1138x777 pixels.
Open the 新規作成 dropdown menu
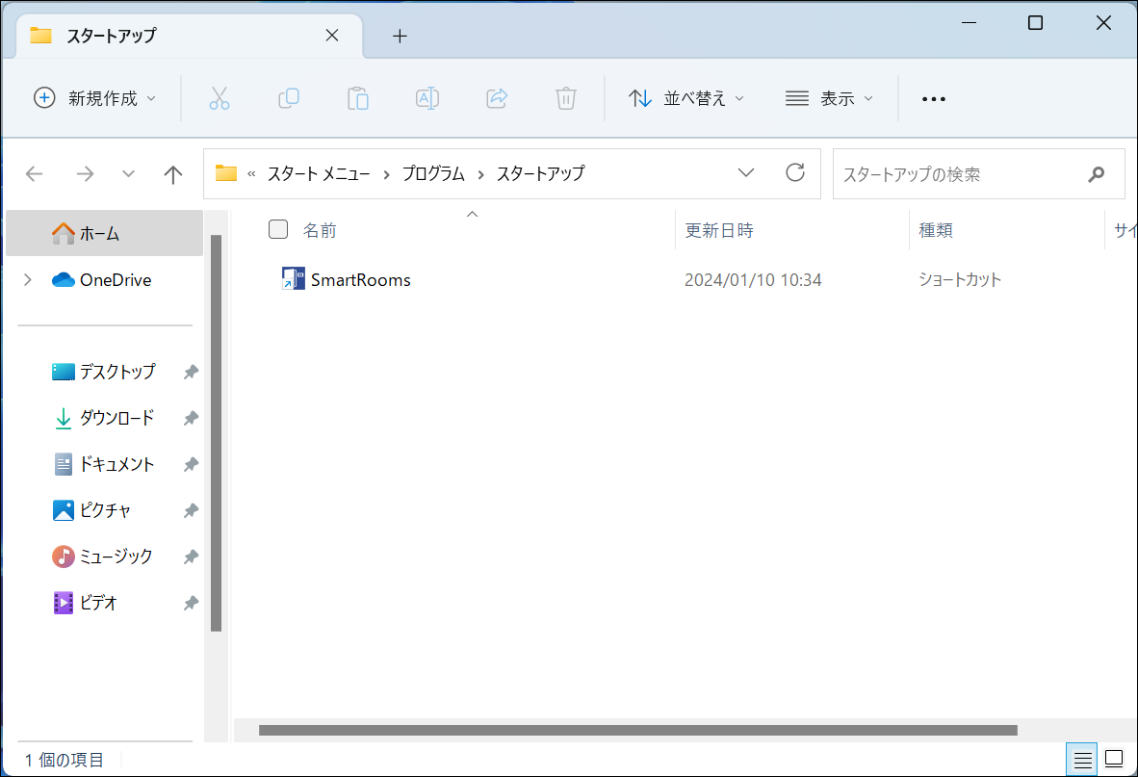(x=94, y=98)
